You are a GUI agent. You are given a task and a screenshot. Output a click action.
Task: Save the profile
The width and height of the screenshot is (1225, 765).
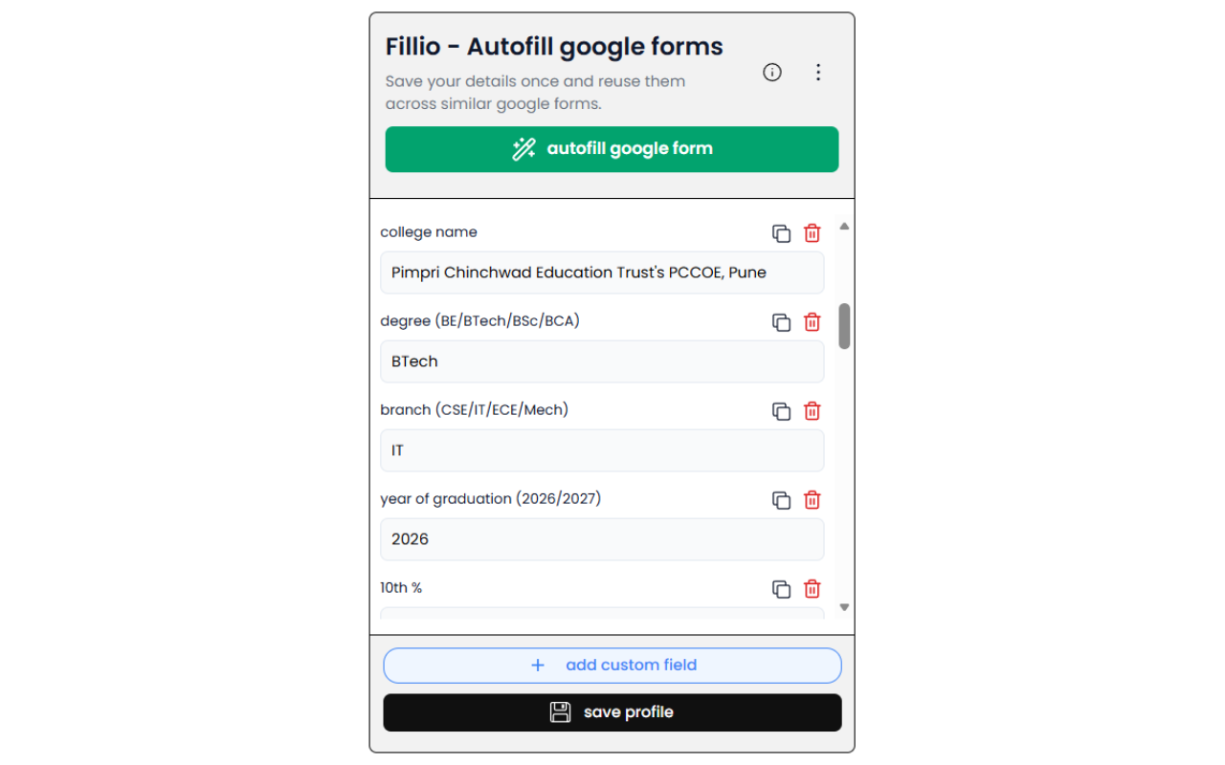(x=612, y=712)
